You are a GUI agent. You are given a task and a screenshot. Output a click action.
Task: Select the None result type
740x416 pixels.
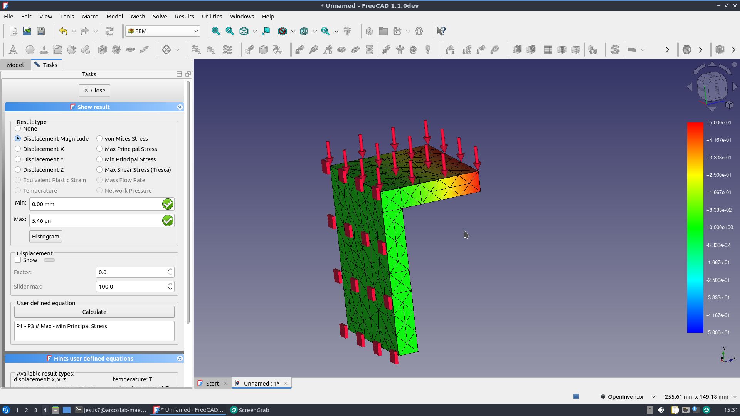(26, 129)
